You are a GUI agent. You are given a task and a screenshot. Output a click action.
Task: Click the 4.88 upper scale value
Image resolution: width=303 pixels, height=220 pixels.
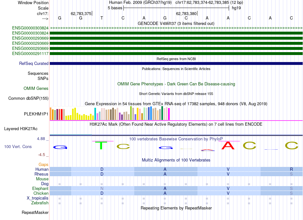[41, 139]
